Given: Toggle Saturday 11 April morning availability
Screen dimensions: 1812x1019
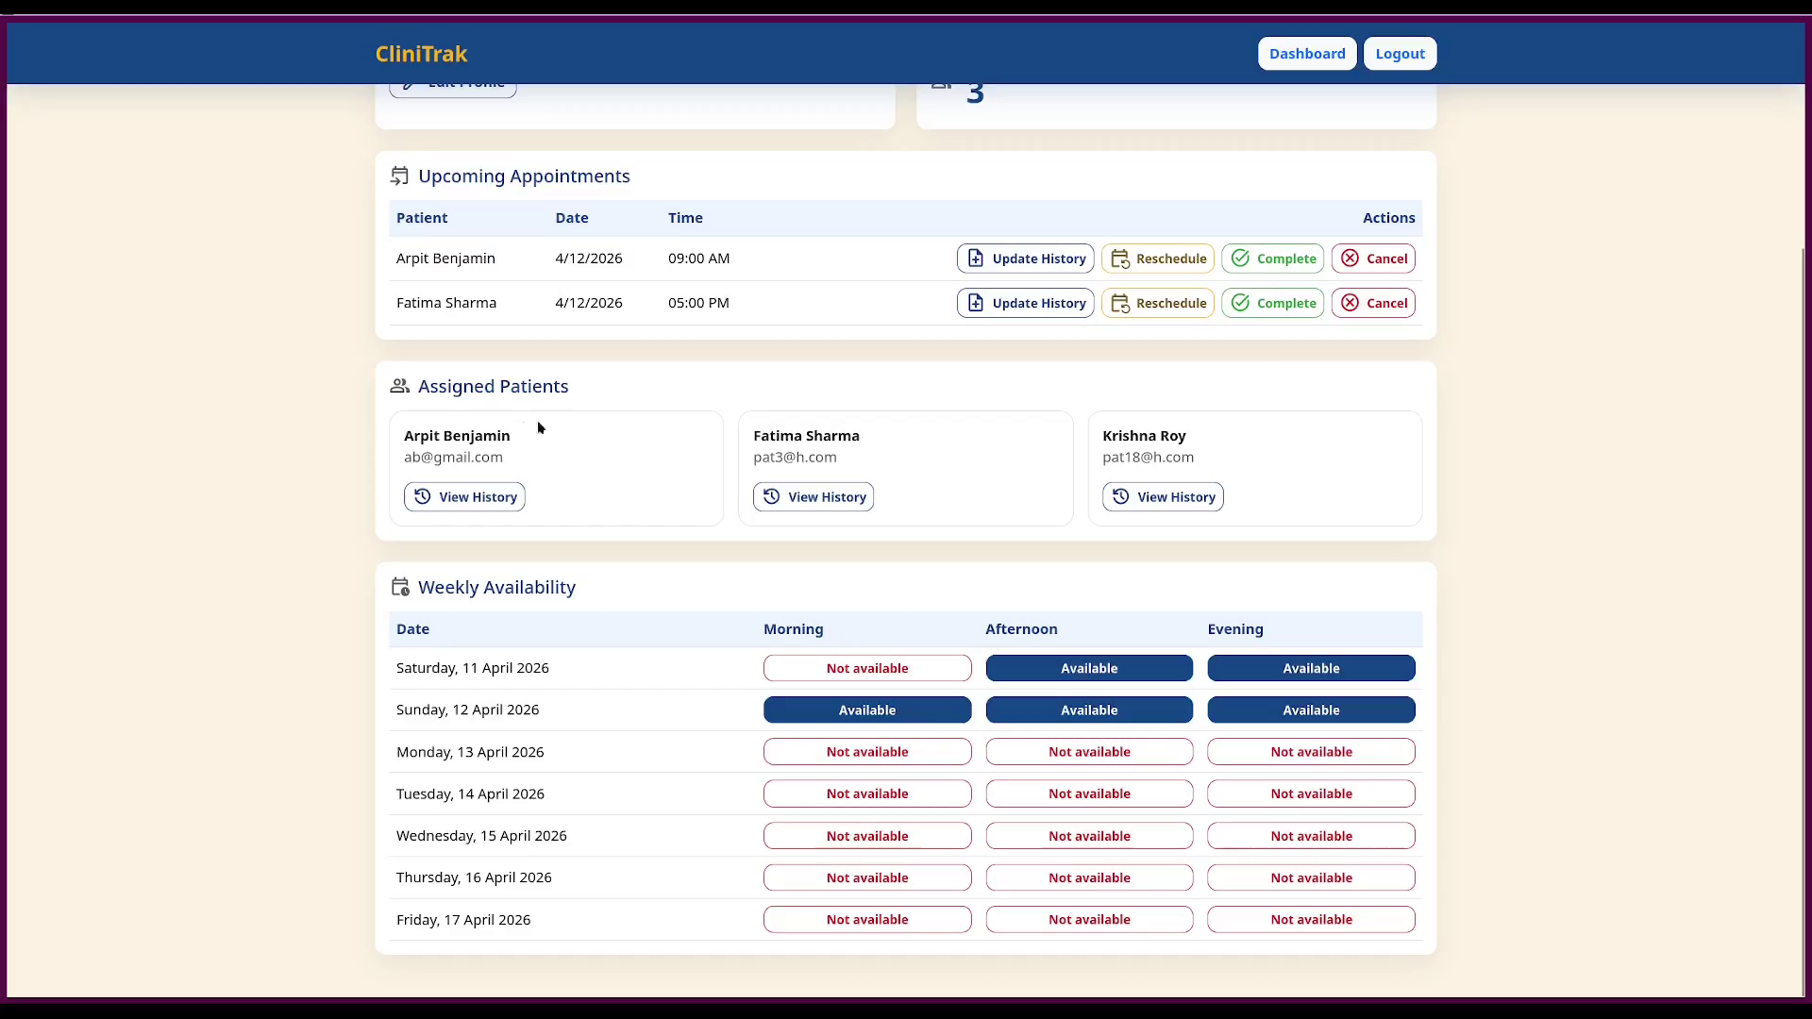Looking at the screenshot, I should pos(867,668).
